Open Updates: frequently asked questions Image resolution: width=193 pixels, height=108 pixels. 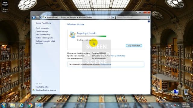coord(45,42)
